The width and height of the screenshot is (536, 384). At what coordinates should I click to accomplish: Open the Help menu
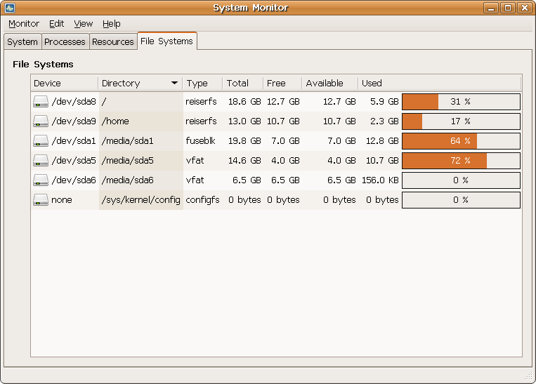[x=112, y=24]
